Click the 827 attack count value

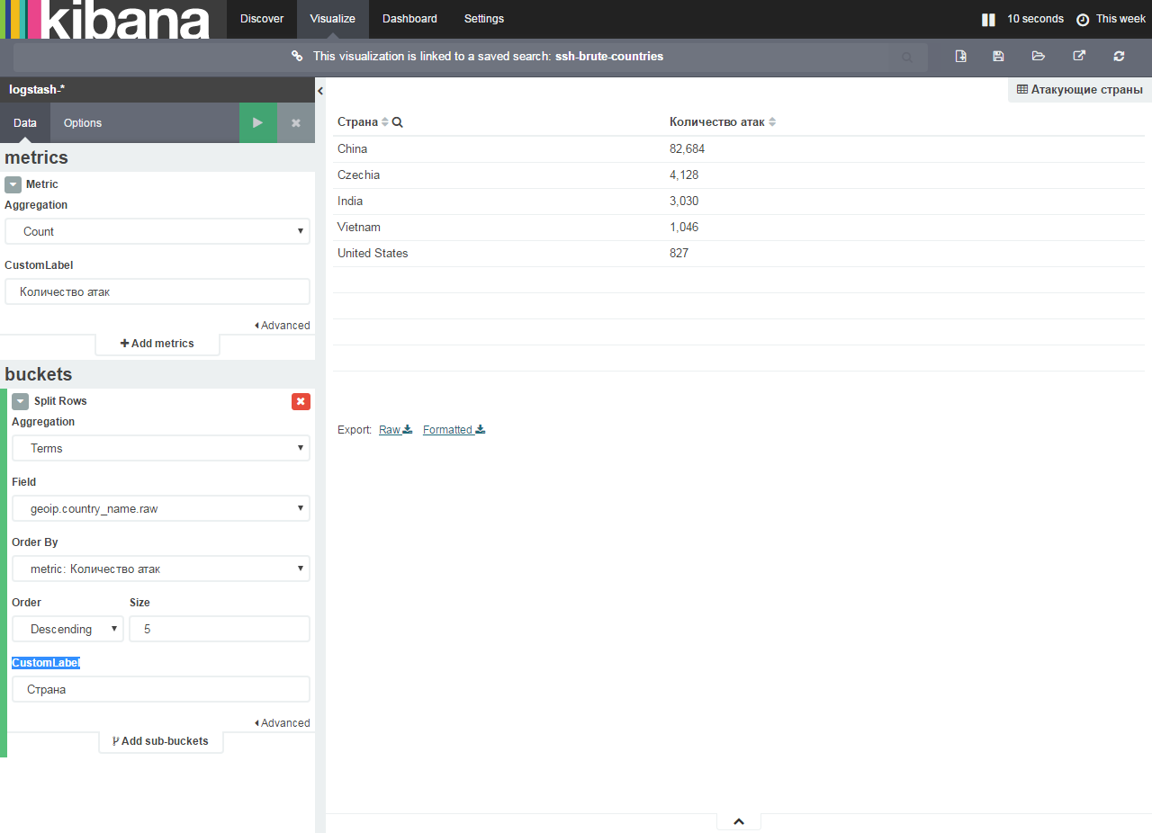(x=679, y=254)
